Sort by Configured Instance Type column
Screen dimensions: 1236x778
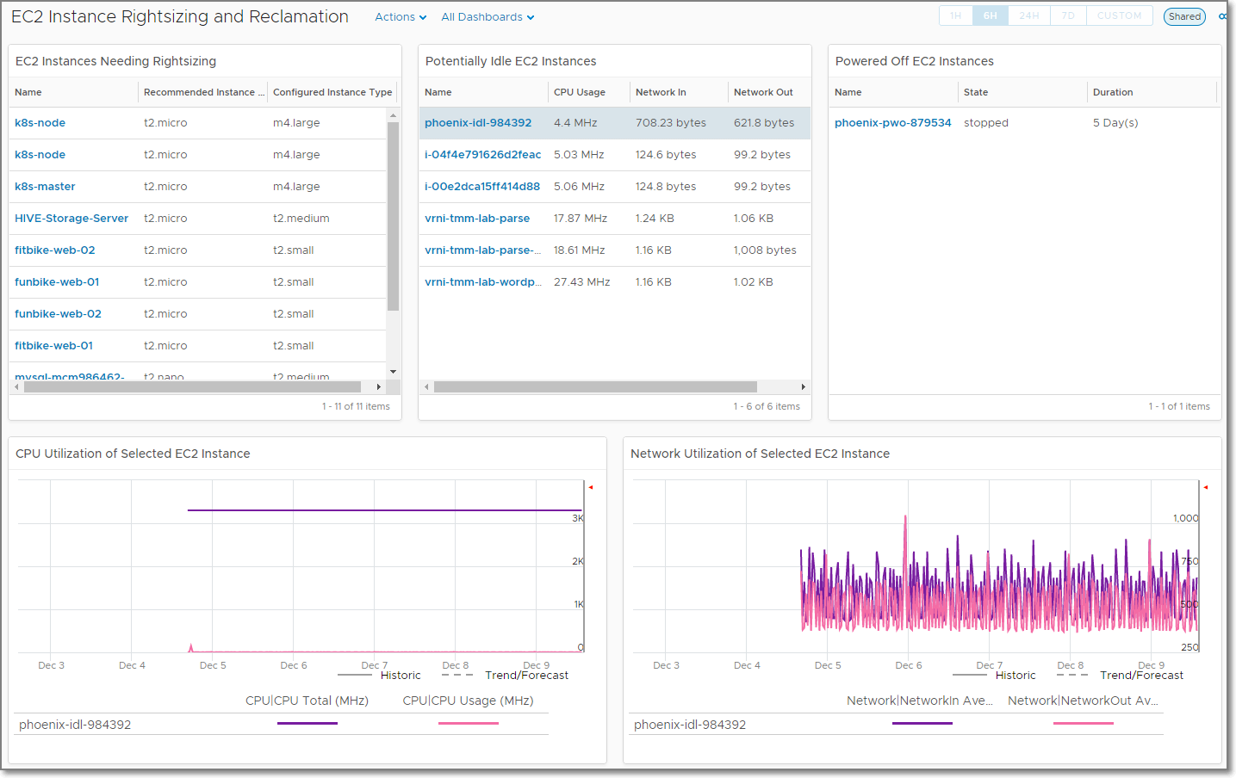pyautogui.click(x=332, y=92)
